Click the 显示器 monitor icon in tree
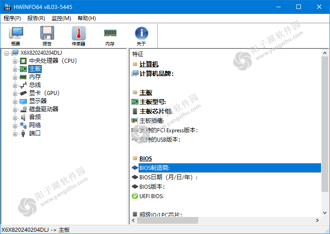 click(x=23, y=101)
